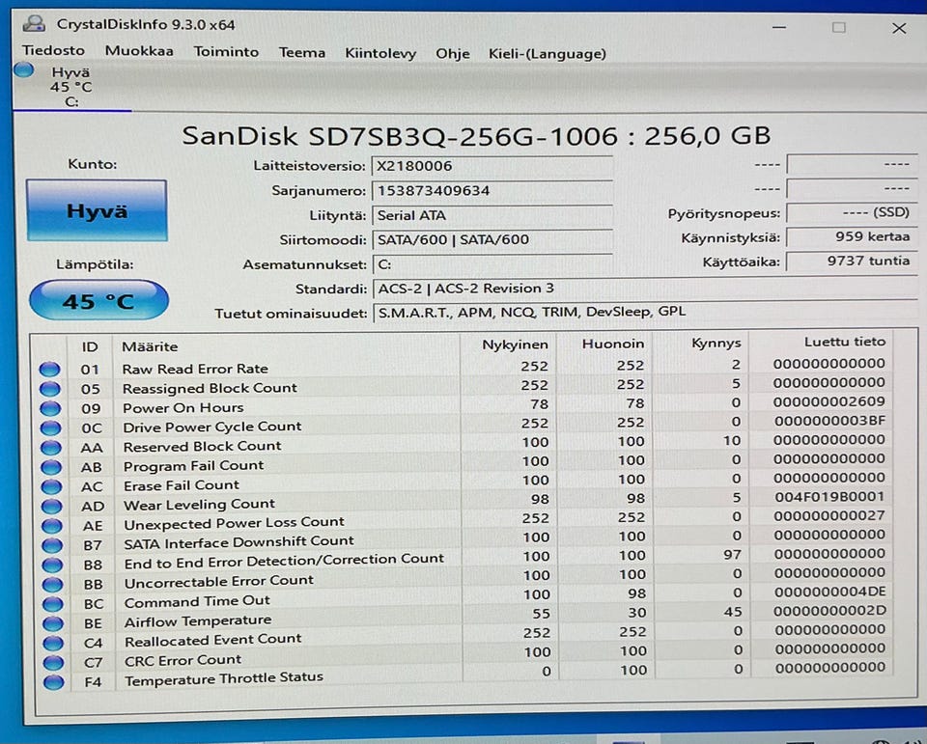
Task: Click the Kynnys column header
Action: pyautogui.click(x=716, y=343)
